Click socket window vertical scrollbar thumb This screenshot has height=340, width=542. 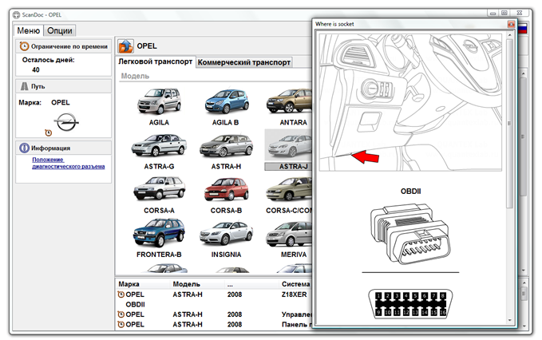point(509,124)
